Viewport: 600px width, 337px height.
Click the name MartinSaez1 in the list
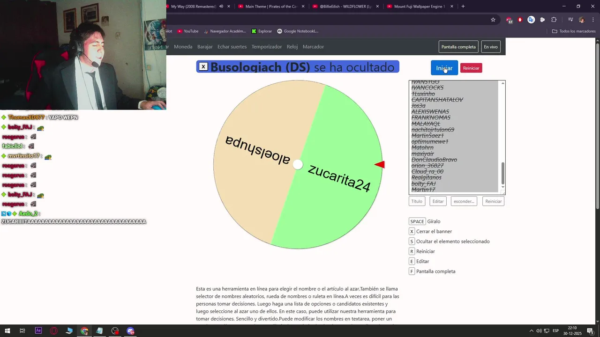tap(427, 136)
